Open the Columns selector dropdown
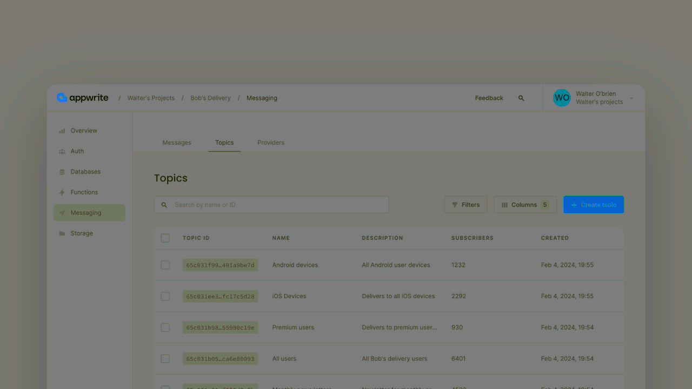The height and width of the screenshot is (389, 692). [x=525, y=205]
